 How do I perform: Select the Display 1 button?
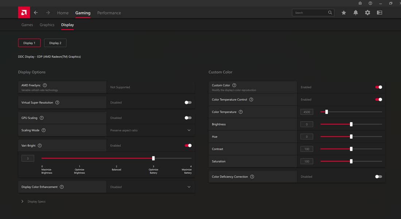click(x=29, y=43)
